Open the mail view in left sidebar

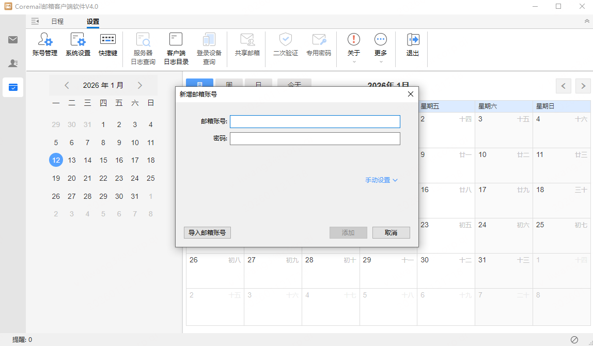coord(13,40)
